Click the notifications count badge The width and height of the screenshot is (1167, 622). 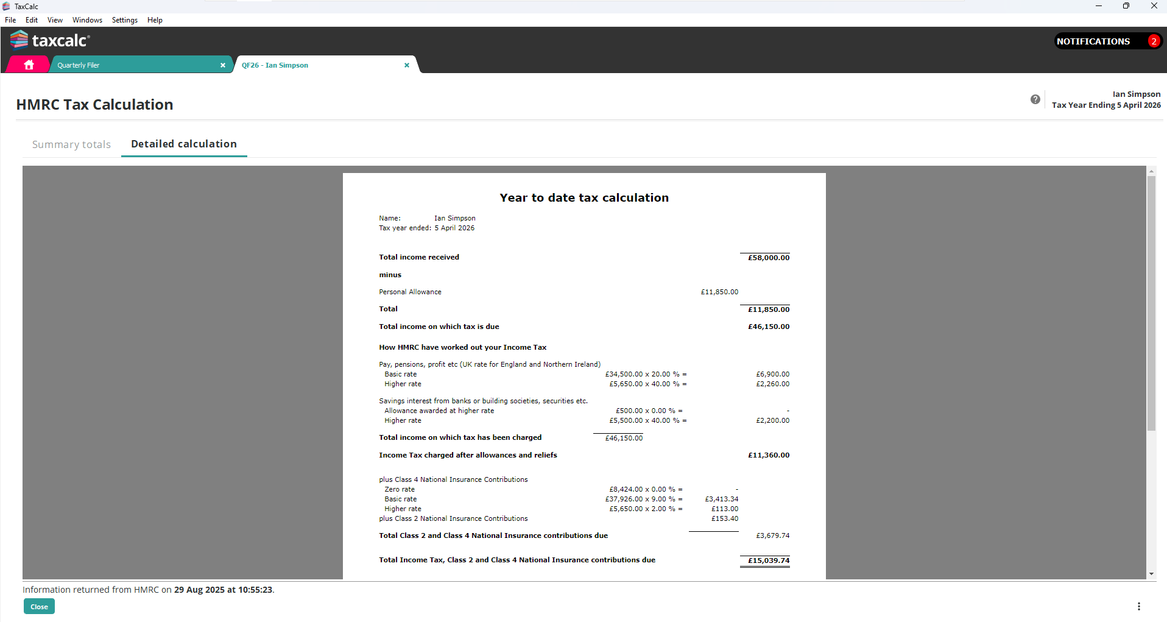click(x=1154, y=41)
